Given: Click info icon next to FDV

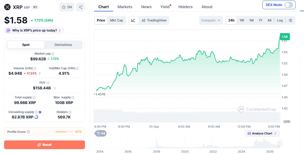Looking at the screenshot, I should pyautogui.click(x=48, y=83).
